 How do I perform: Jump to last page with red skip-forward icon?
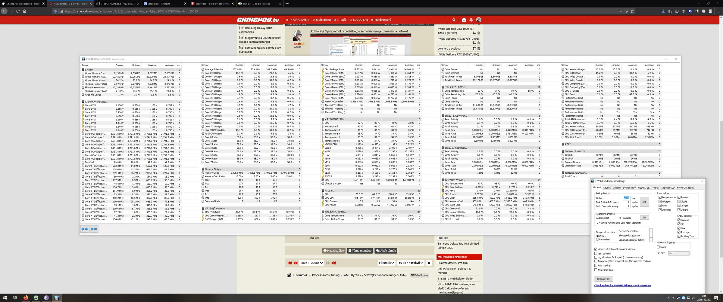click(334, 263)
